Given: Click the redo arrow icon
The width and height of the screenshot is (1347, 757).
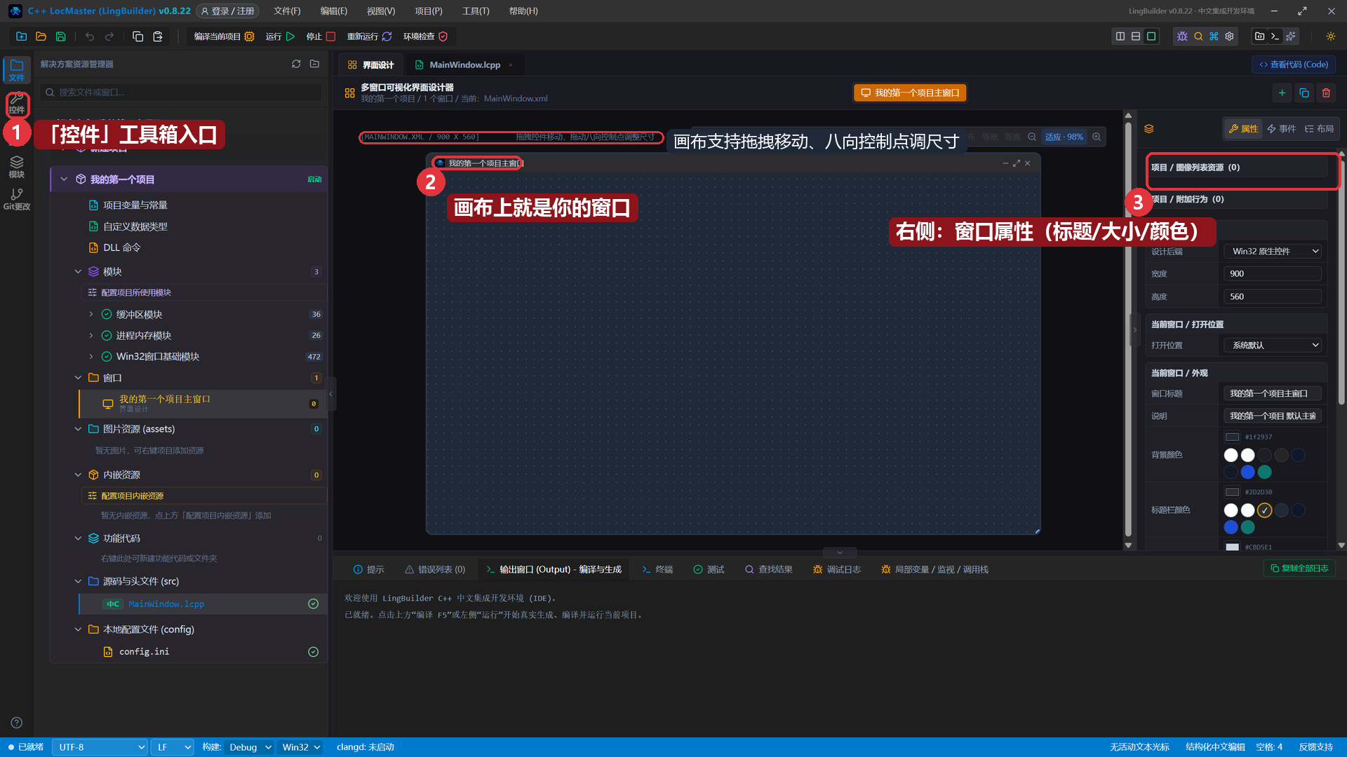Looking at the screenshot, I should click(x=109, y=36).
